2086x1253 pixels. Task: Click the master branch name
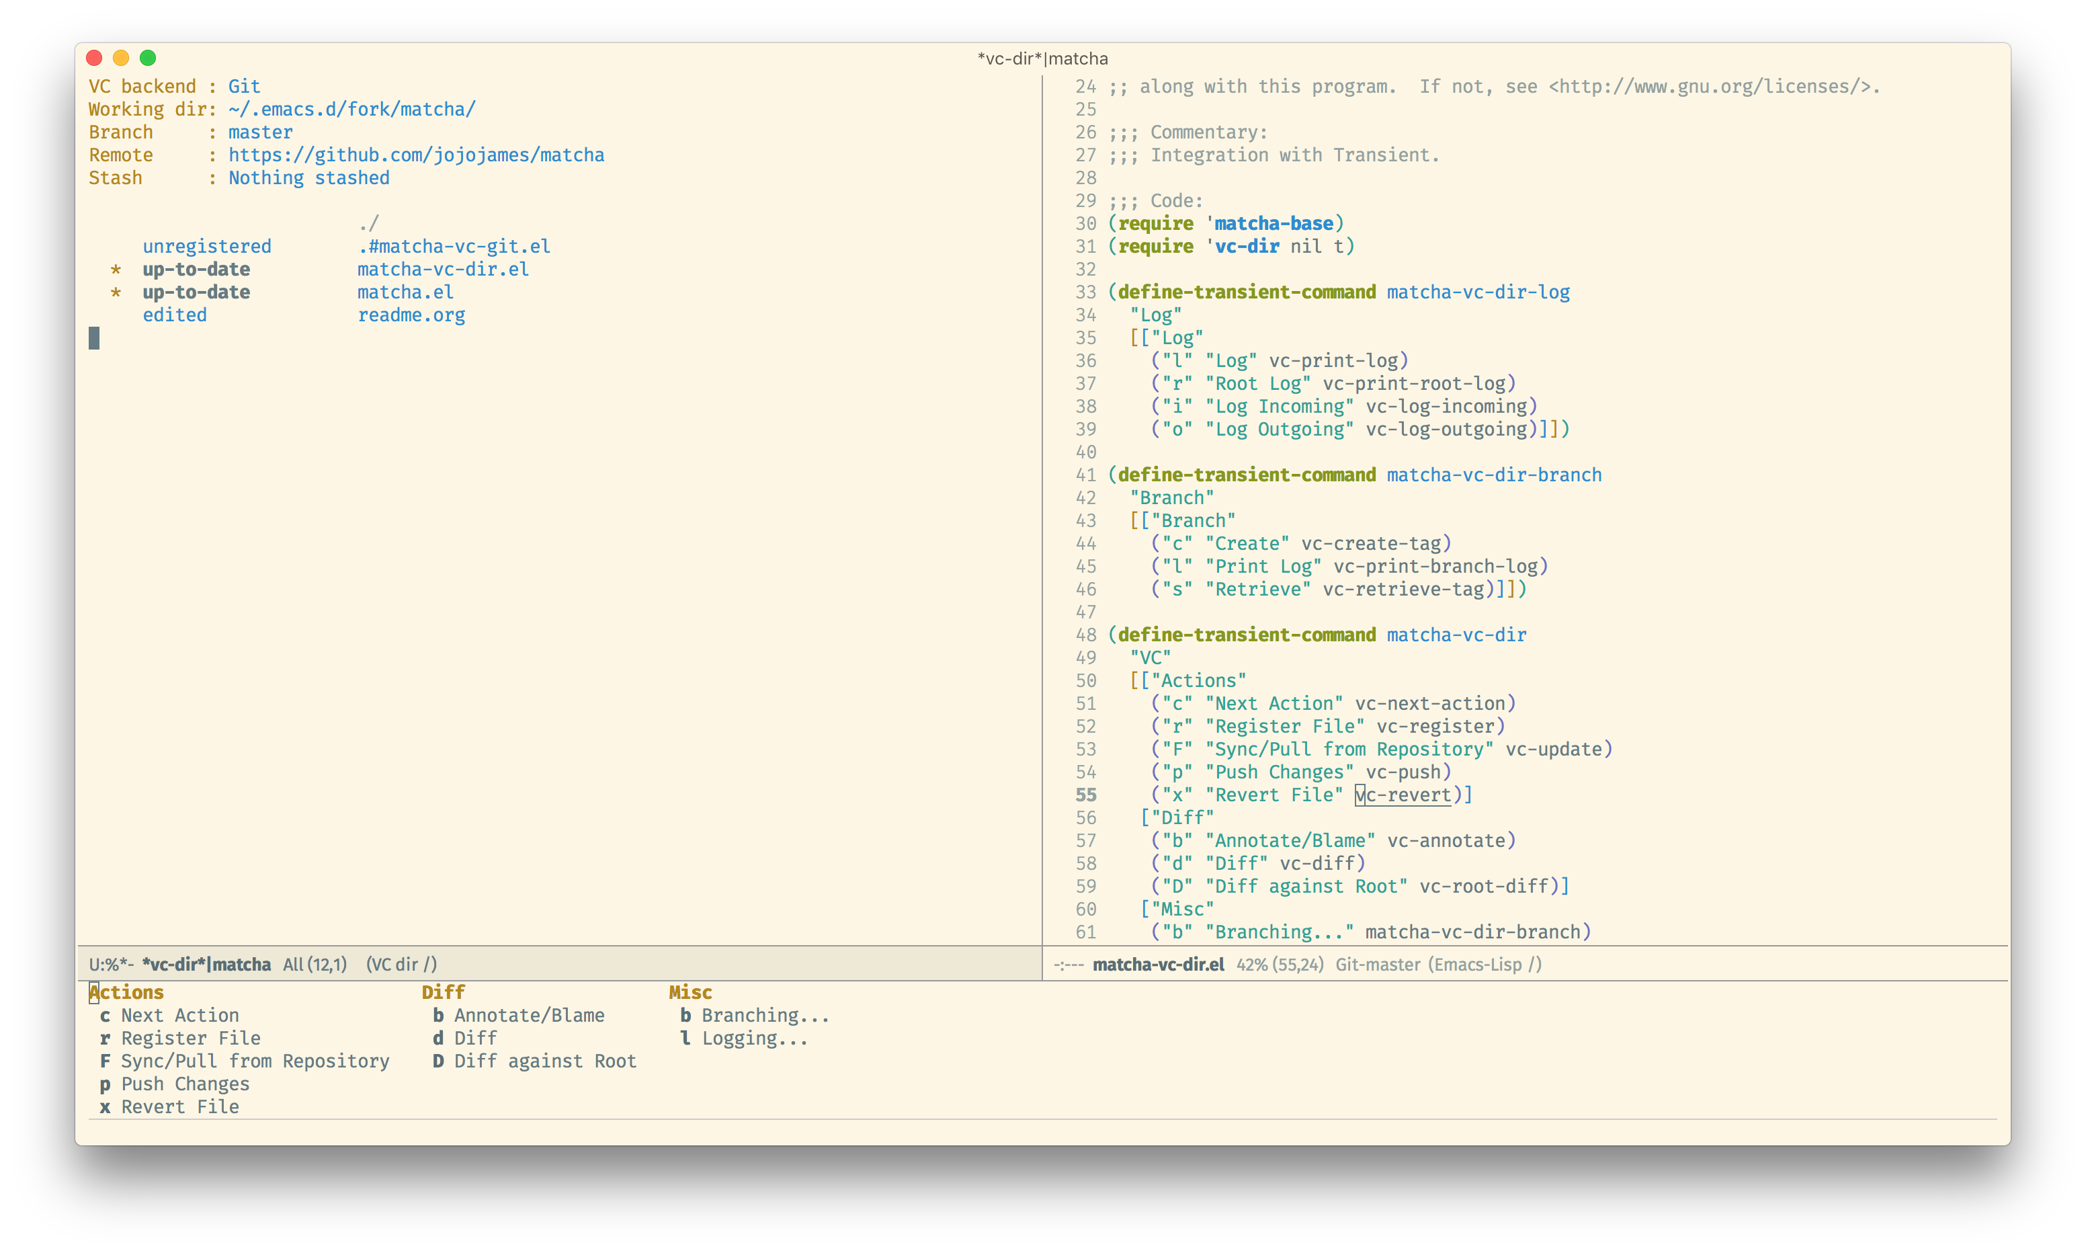[x=260, y=132]
